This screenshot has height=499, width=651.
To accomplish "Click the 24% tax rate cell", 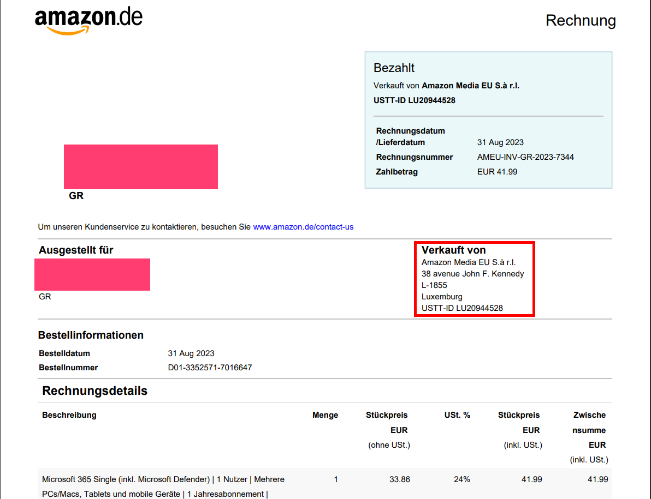I will tap(461, 479).
